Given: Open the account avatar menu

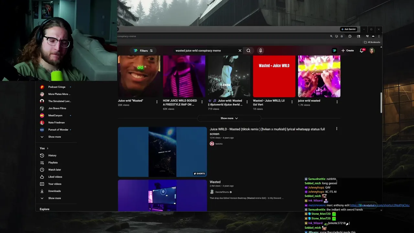Looking at the screenshot, I should point(372,50).
